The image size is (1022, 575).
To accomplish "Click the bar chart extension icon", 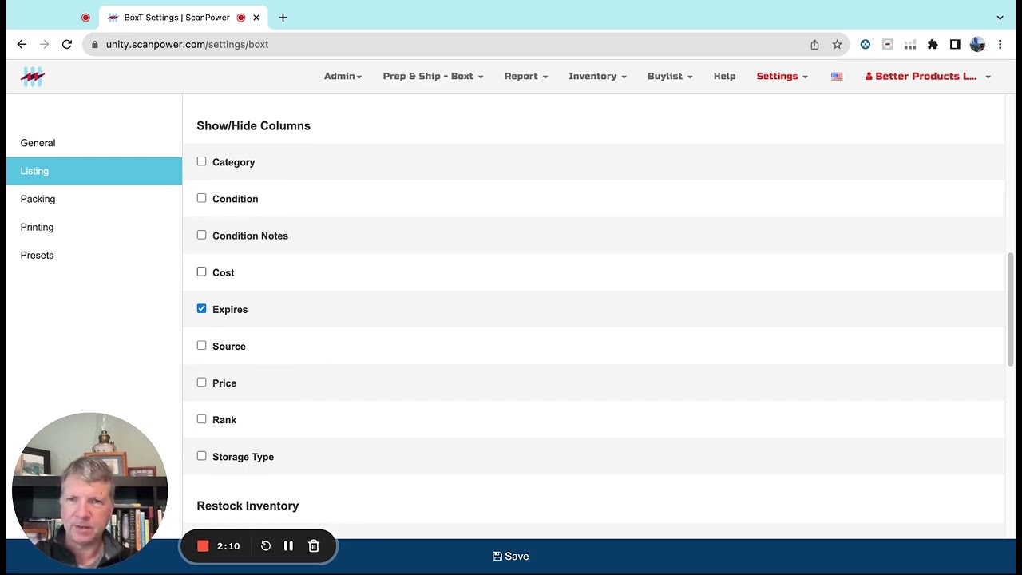I will [x=910, y=45].
